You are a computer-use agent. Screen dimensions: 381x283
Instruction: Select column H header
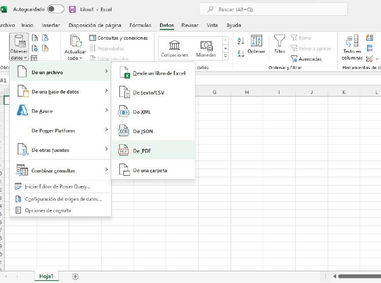tap(246, 92)
